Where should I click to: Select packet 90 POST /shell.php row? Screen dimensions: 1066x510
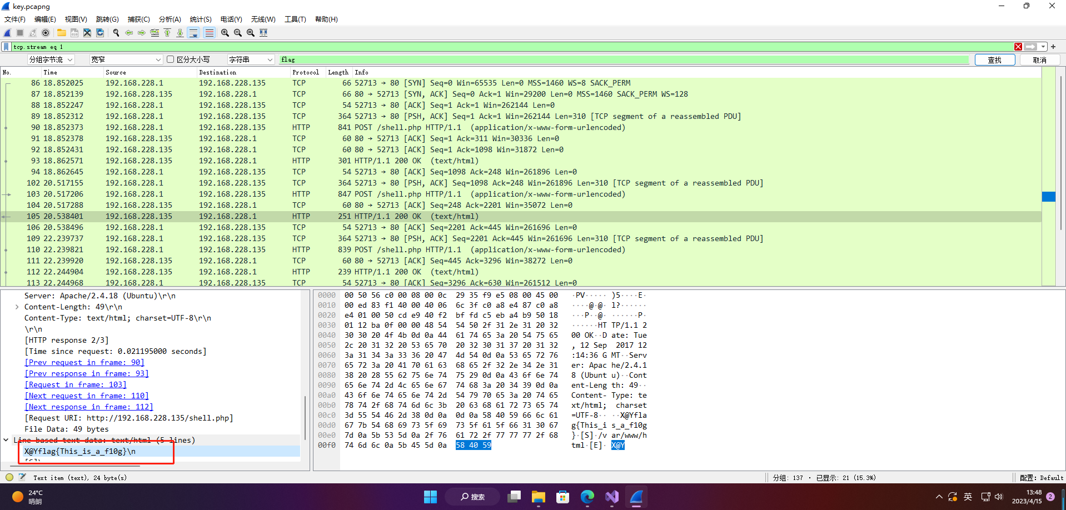point(521,127)
